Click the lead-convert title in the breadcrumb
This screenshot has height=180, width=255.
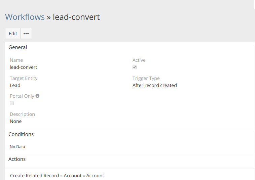pos(76,17)
